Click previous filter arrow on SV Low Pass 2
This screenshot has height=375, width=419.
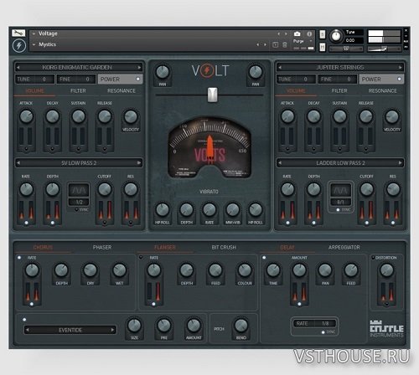click(18, 163)
